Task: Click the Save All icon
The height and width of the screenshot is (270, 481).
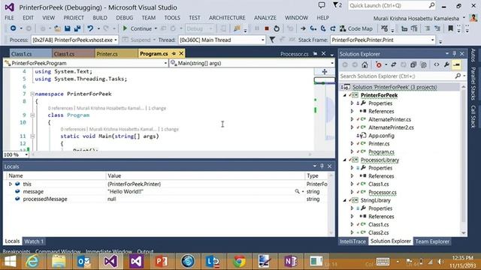Action: [x=77, y=28]
